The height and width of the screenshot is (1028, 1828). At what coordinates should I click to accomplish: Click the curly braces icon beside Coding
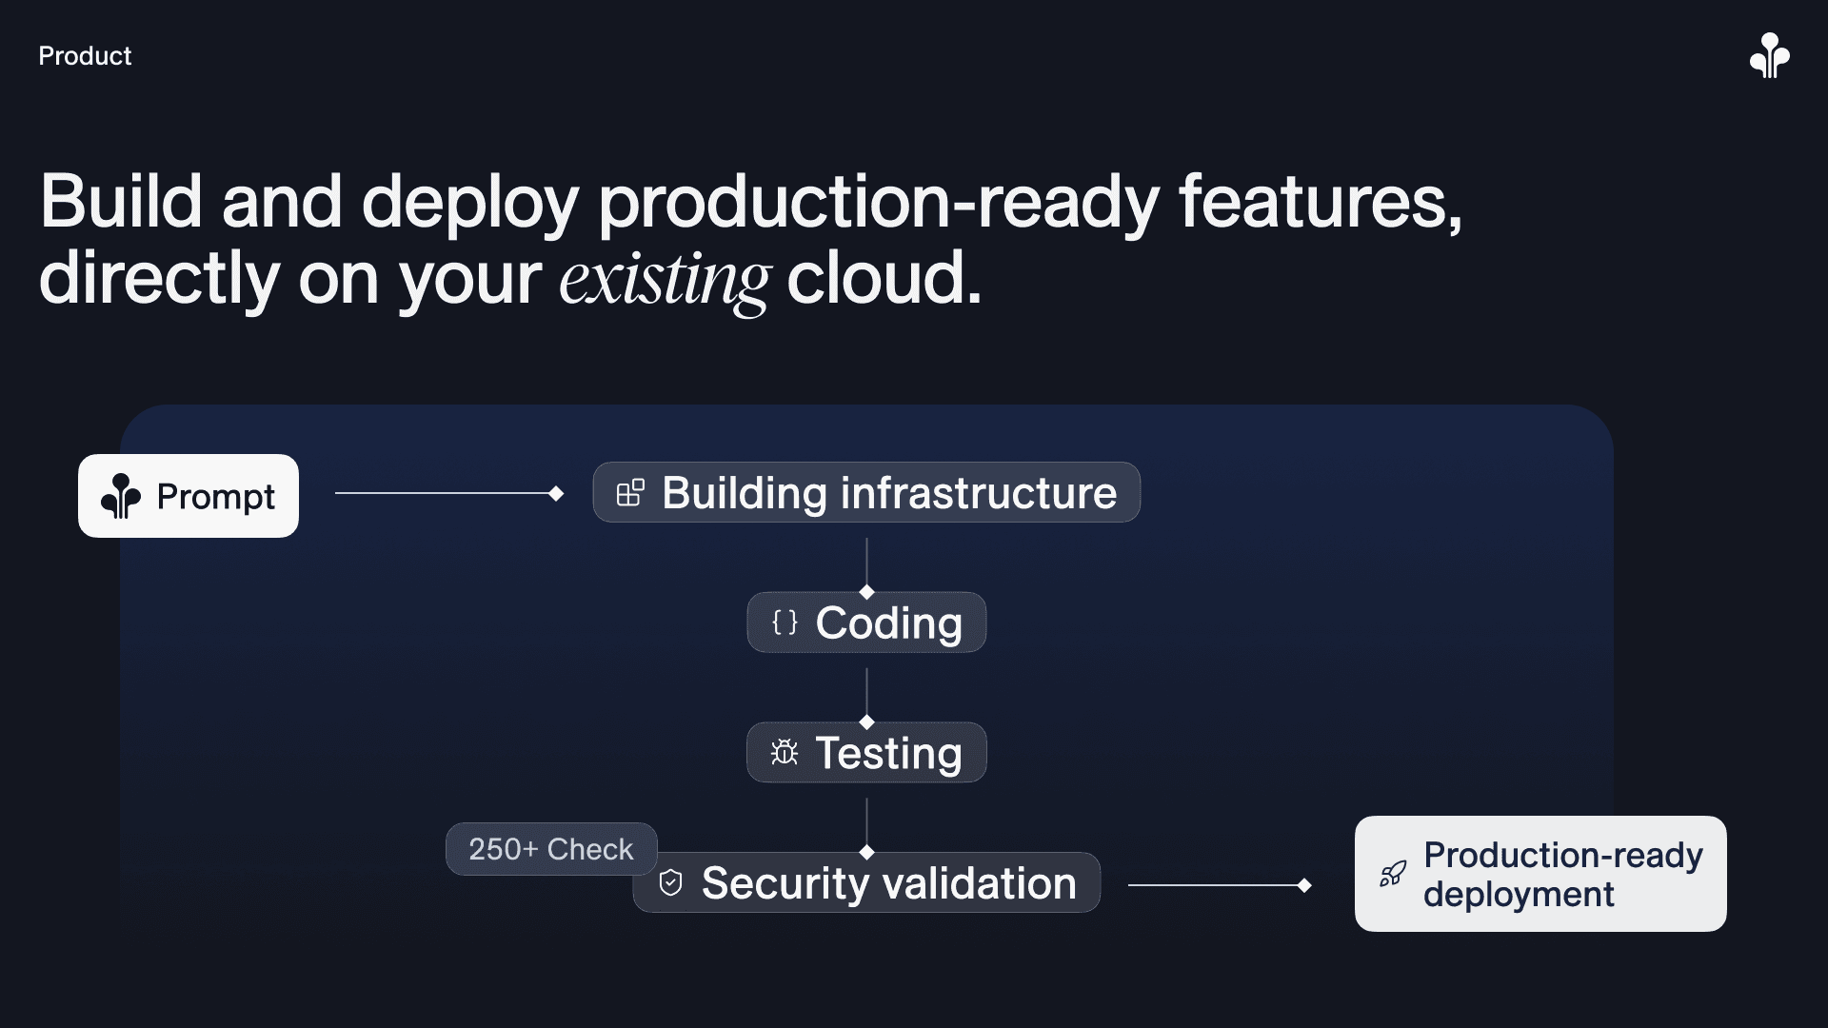785,623
